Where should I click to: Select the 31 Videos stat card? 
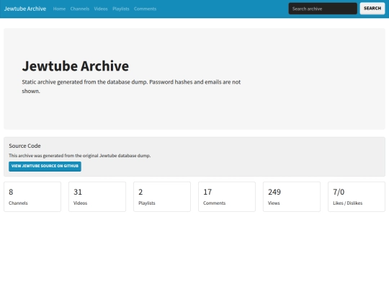coord(97,197)
